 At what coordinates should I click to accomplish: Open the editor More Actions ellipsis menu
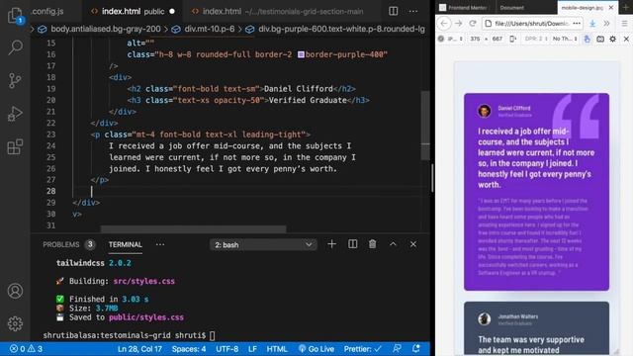pos(413,11)
